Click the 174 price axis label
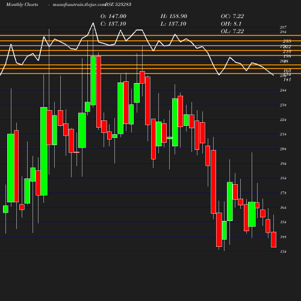Image resolution: width=301 pixels, height=301 pixels. (x=283, y=193)
